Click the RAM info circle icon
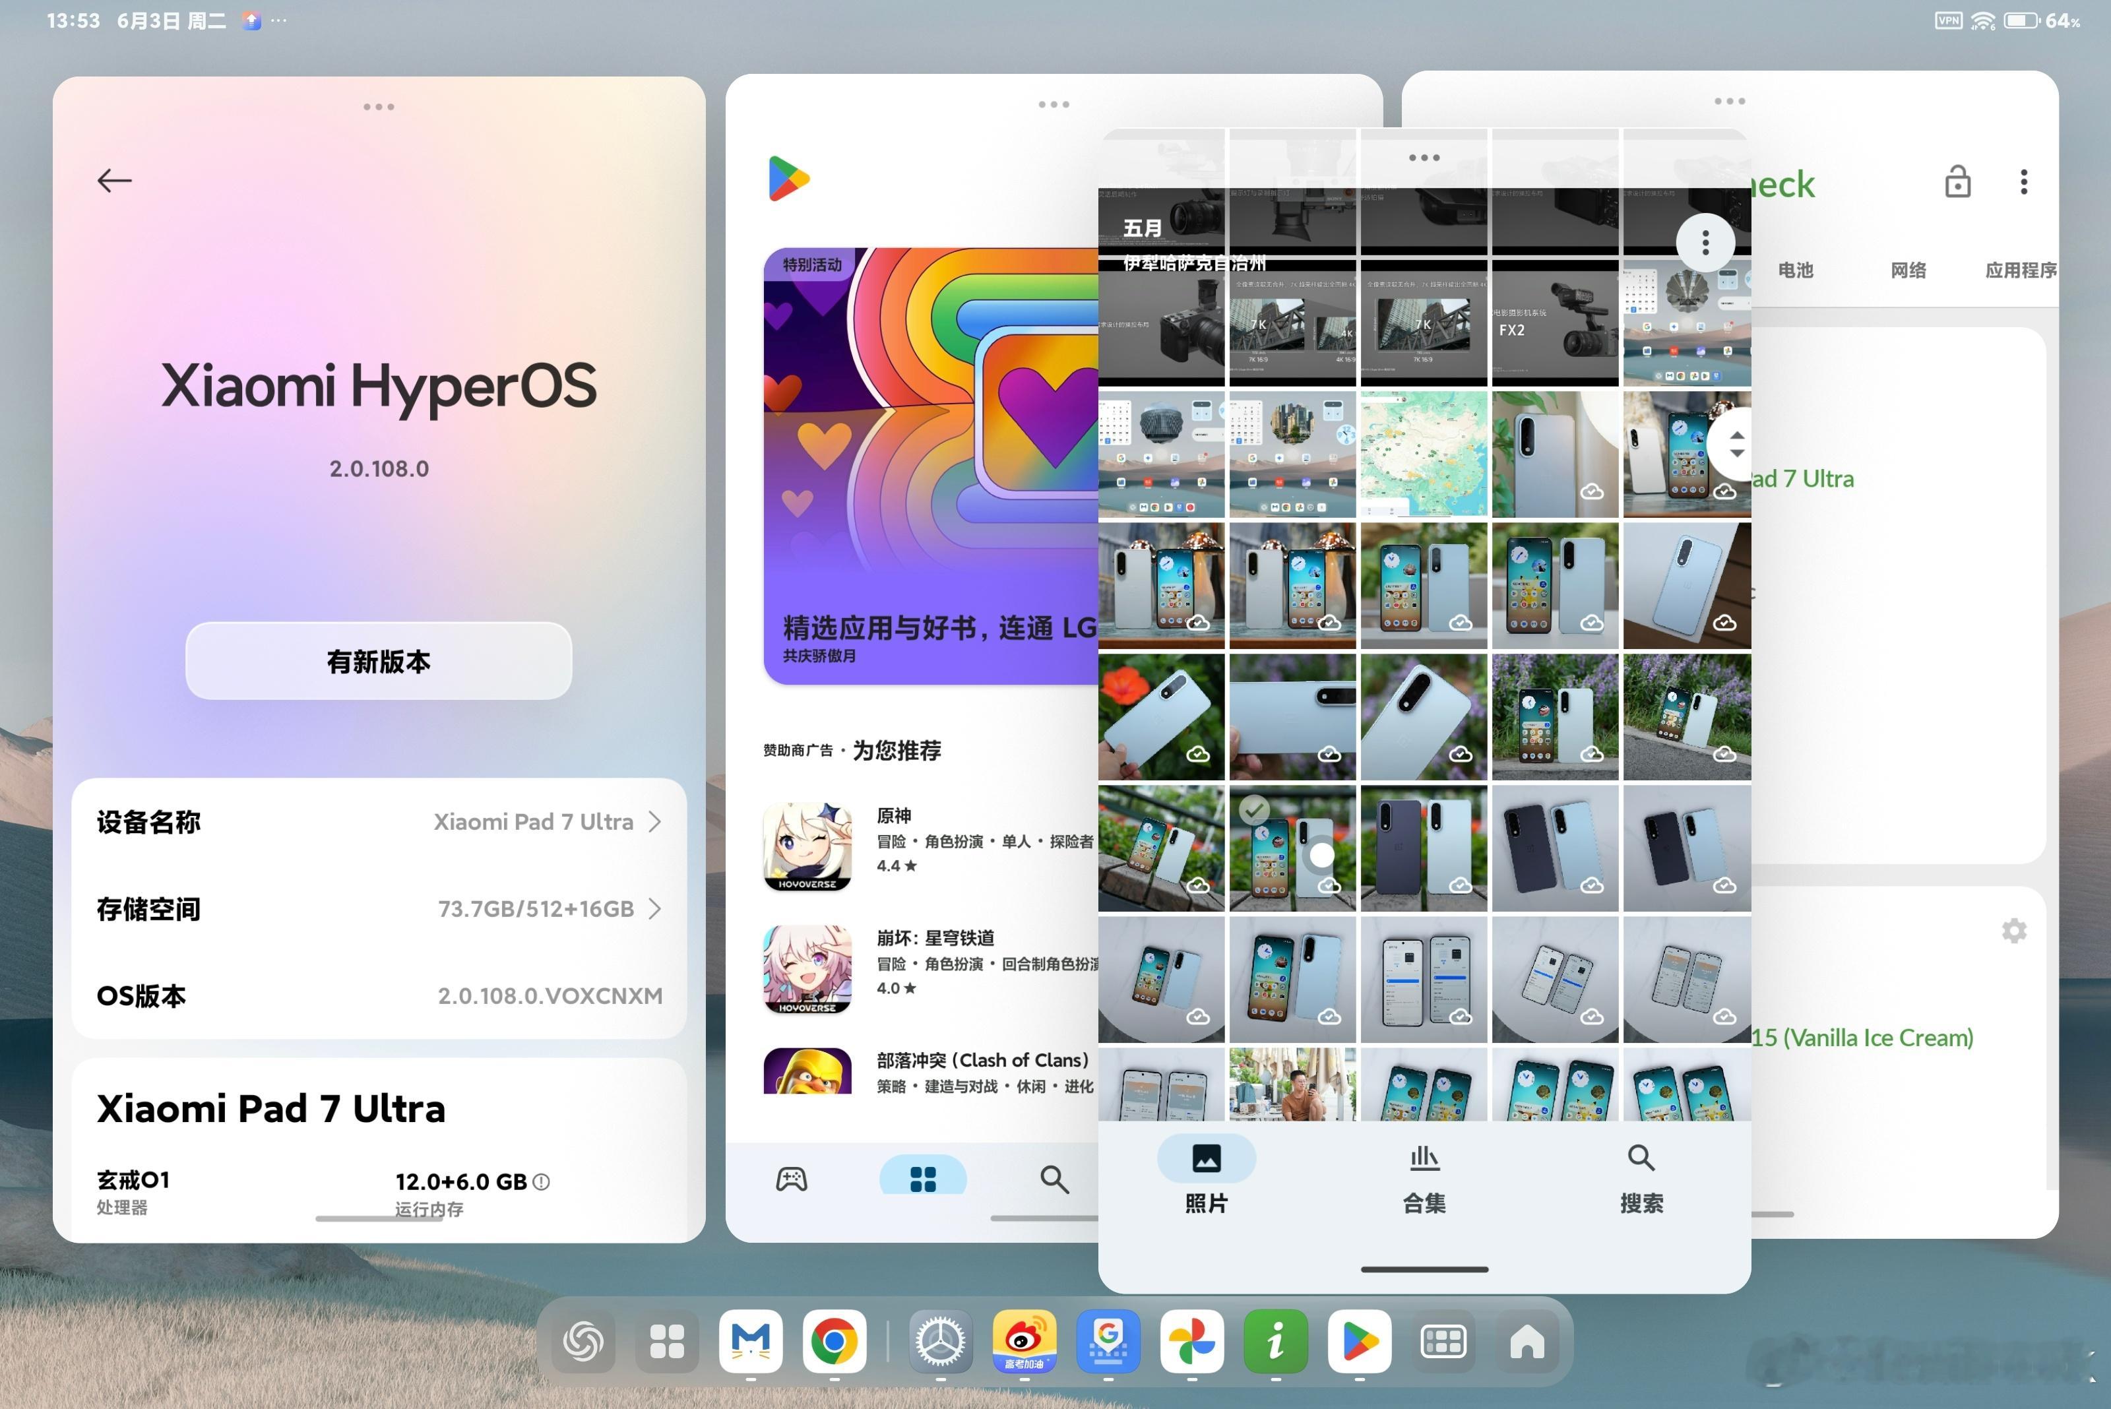This screenshot has height=1409, width=2111. (x=541, y=1181)
